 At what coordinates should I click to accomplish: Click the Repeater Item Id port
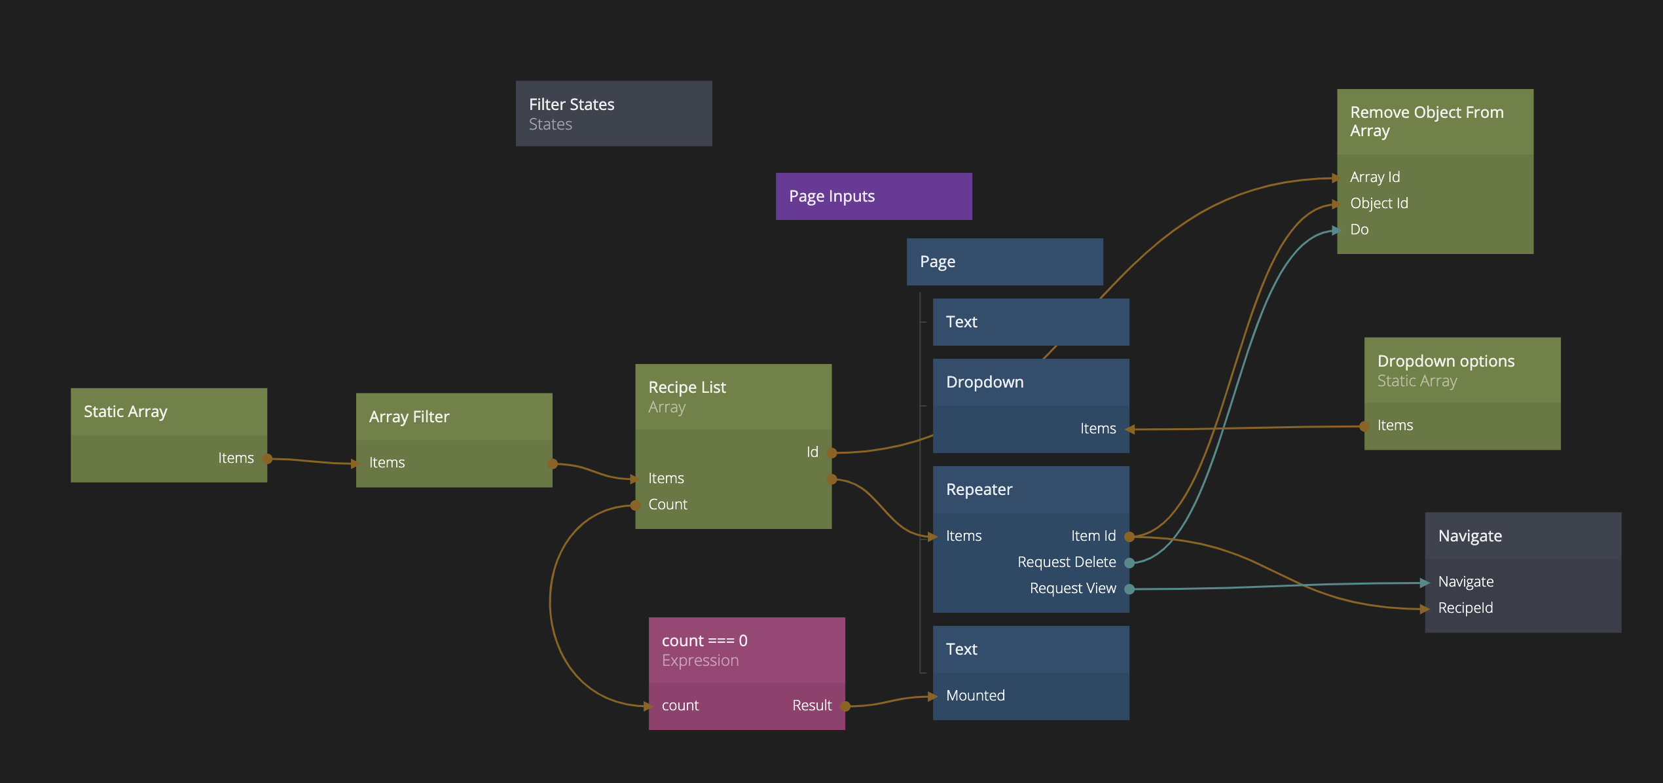(1129, 536)
